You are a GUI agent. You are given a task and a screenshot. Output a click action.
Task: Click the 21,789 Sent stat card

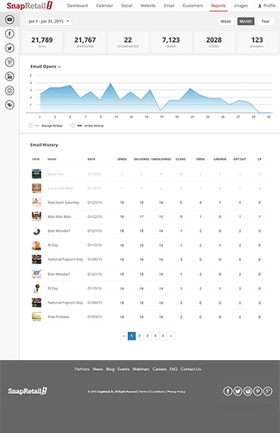click(x=42, y=43)
